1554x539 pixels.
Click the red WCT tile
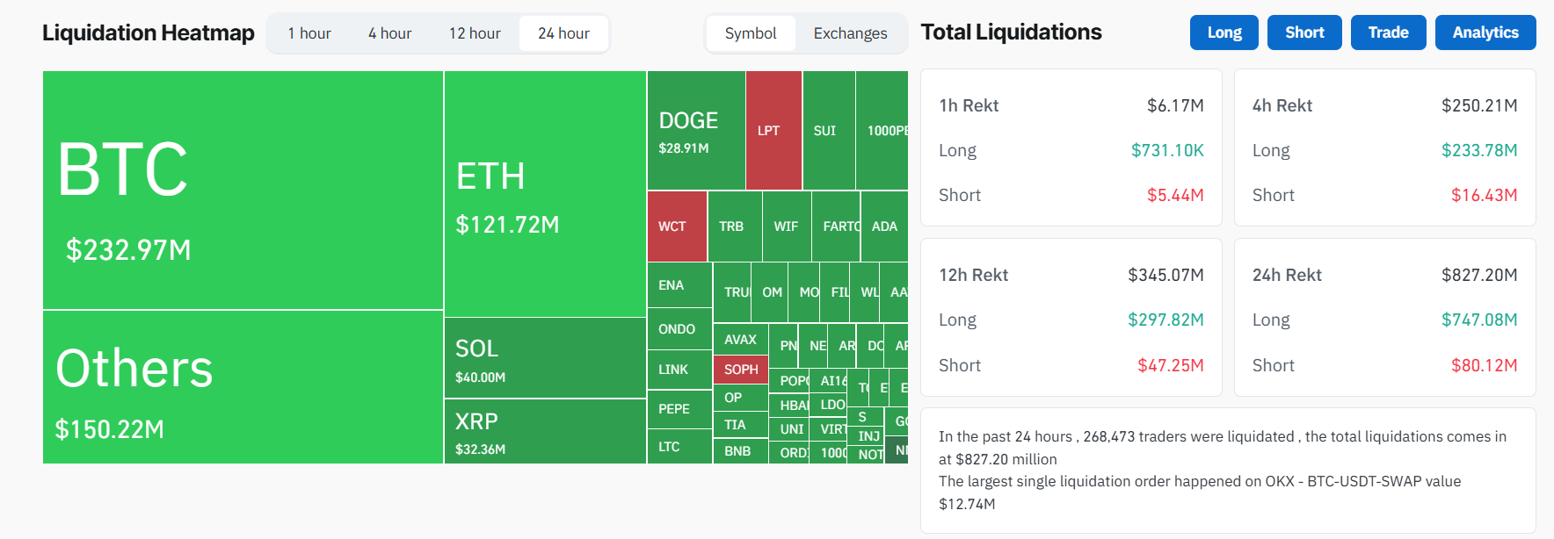(676, 226)
